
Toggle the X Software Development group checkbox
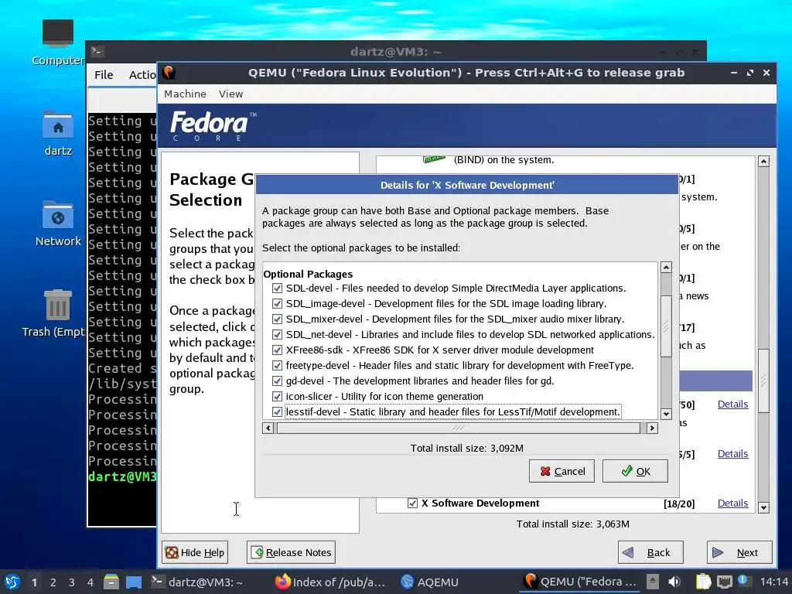pyautogui.click(x=413, y=503)
